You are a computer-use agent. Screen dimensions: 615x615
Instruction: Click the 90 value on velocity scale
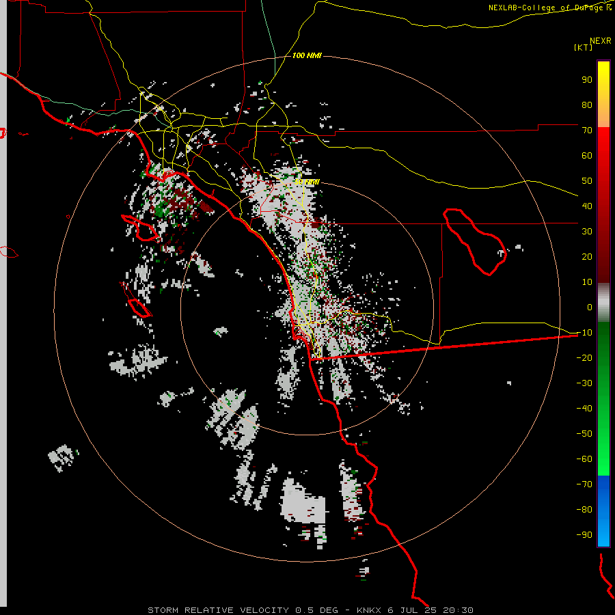pos(587,80)
